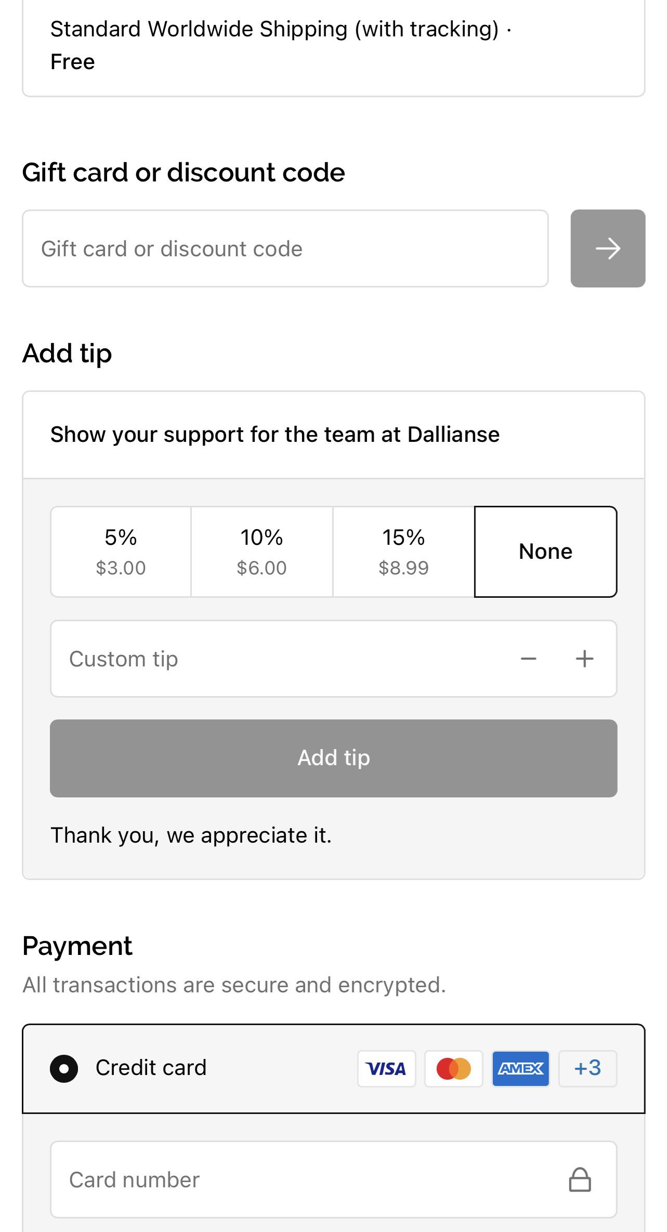Viewport: 667px width, 1232px height.
Task: Open the Add tip section
Action: [67, 352]
